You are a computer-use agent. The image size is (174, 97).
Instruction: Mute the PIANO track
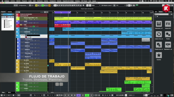(x=21, y=28)
